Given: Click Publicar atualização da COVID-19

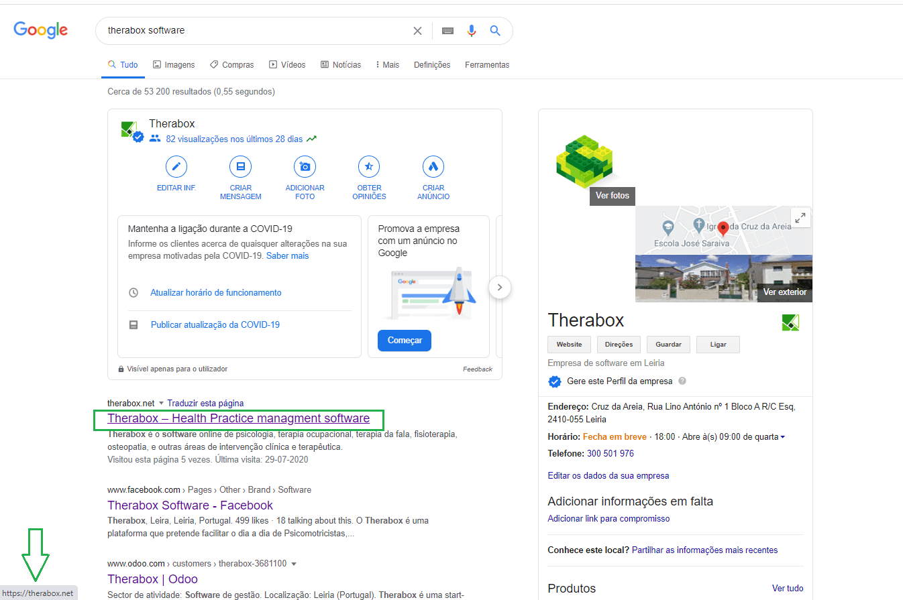Looking at the screenshot, I should point(215,325).
